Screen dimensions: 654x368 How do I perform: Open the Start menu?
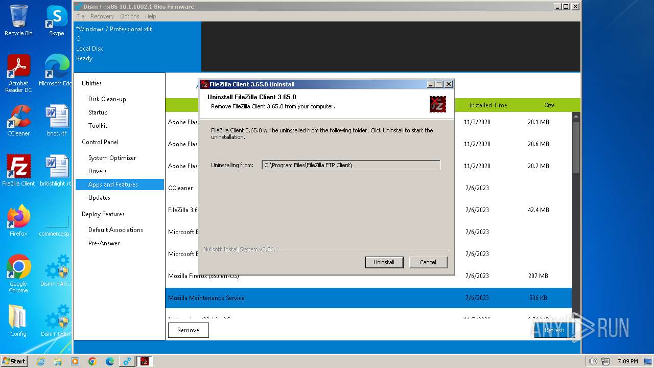coord(14,361)
